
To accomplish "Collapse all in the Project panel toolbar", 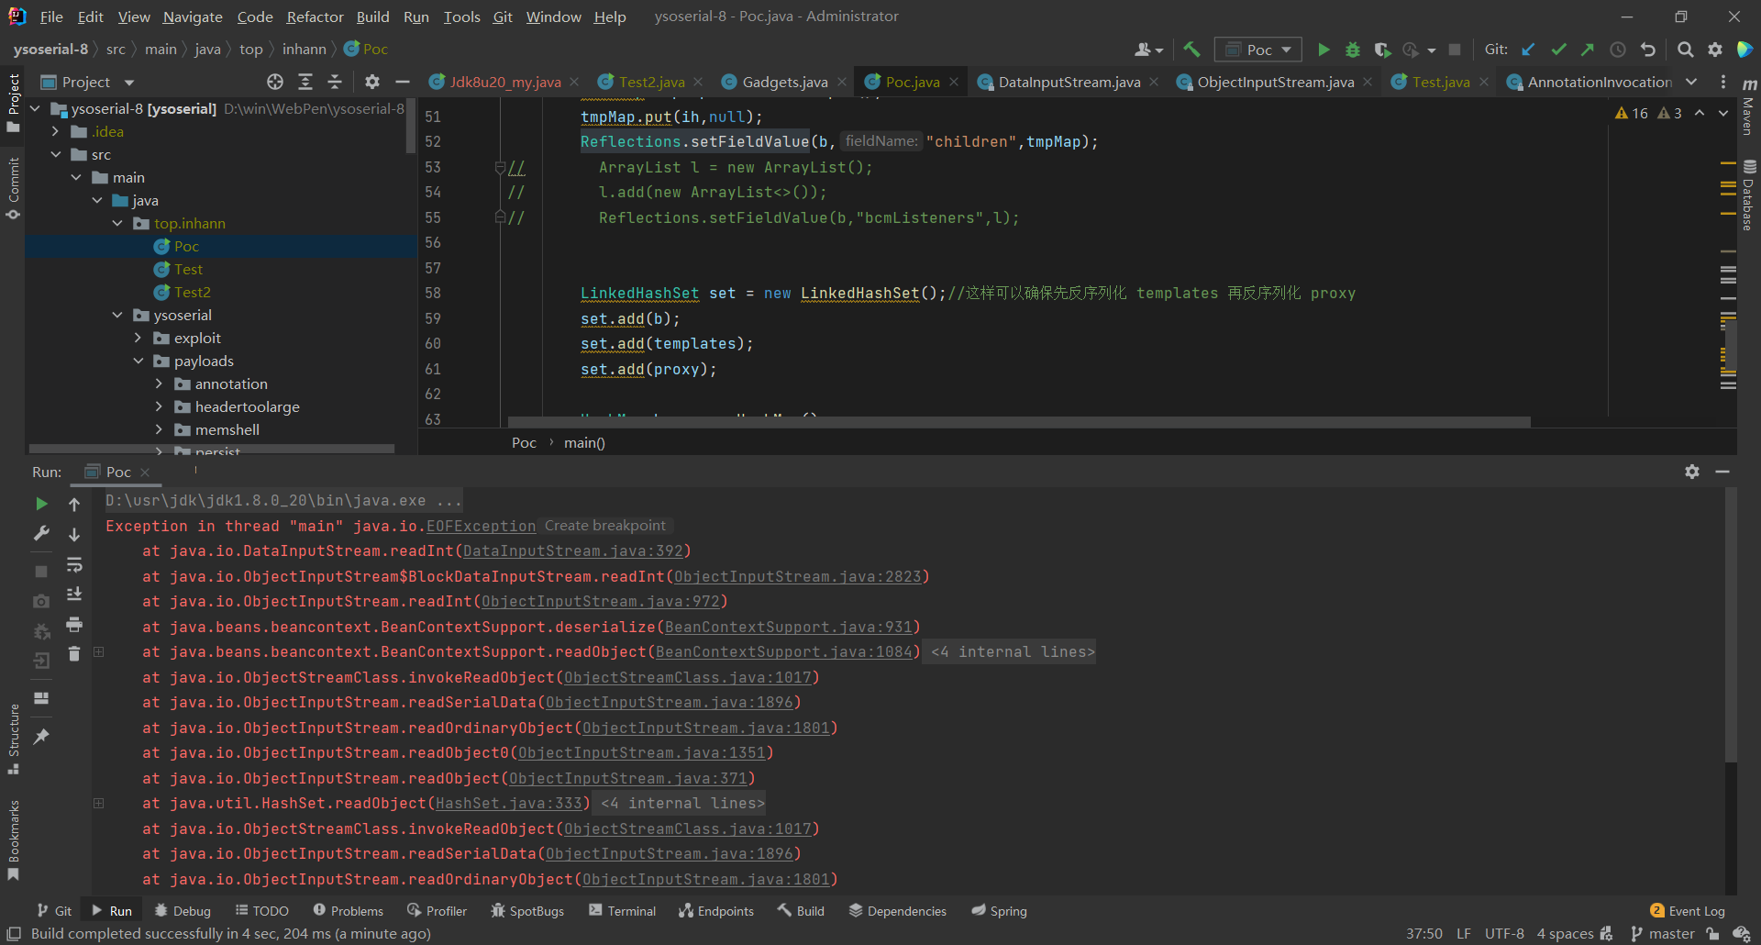I will pyautogui.click(x=335, y=82).
